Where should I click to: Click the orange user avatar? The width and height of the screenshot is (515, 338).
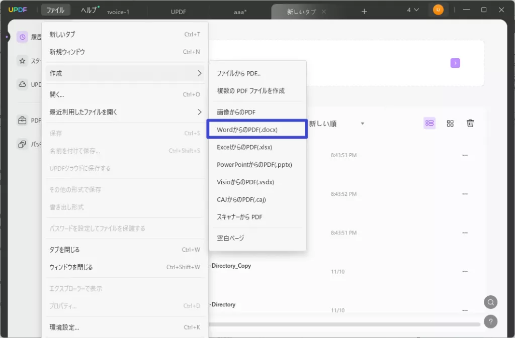coord(438,10)
